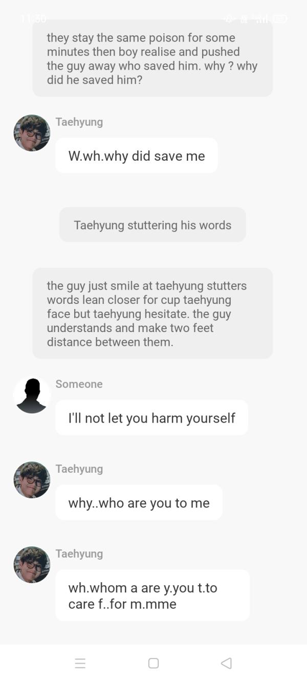Tap the Taehyung name above 'why..who are you'

79,469
